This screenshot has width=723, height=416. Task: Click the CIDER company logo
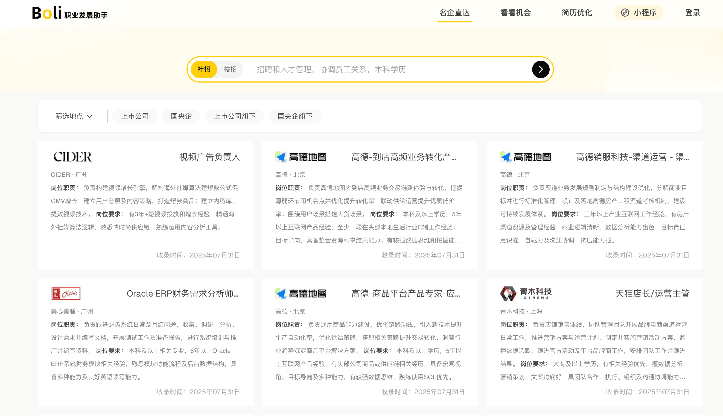coord(72,157)
